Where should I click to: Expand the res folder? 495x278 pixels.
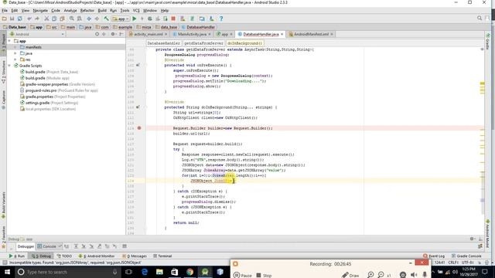pos(15,59)
